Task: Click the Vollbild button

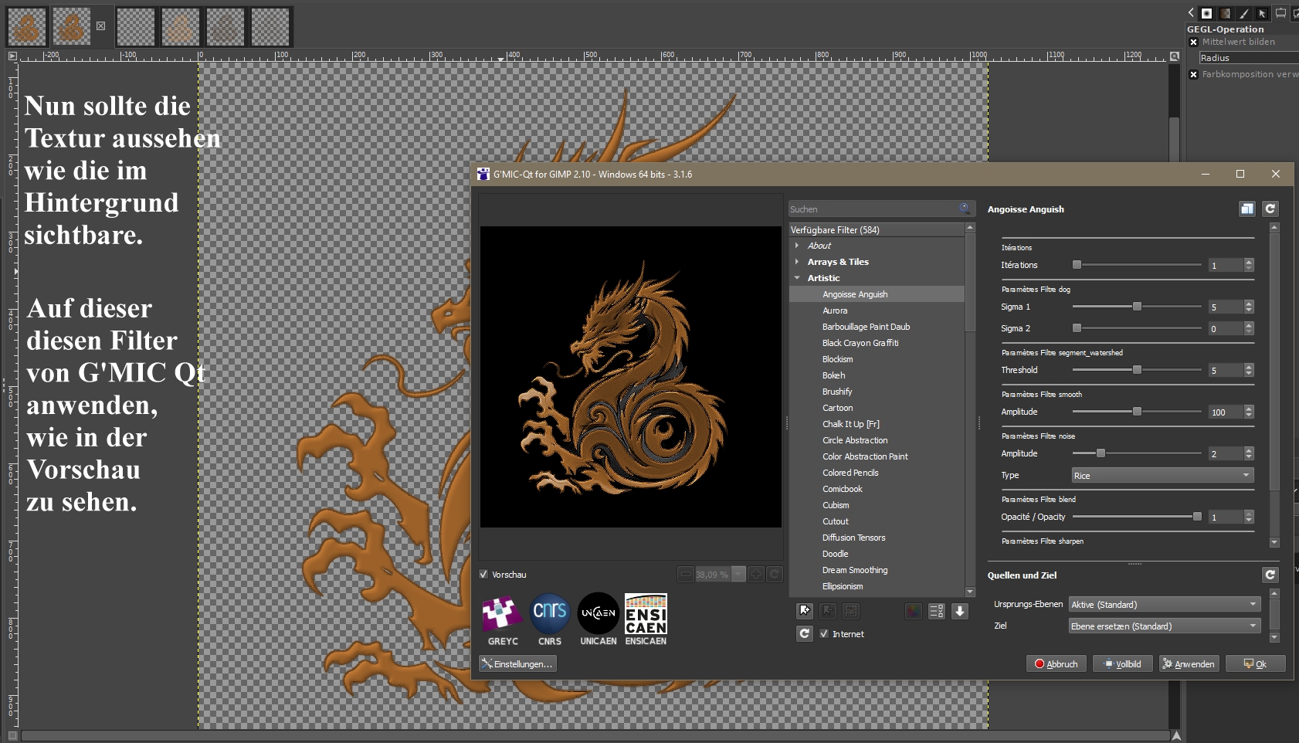Action: [1123, 663]
